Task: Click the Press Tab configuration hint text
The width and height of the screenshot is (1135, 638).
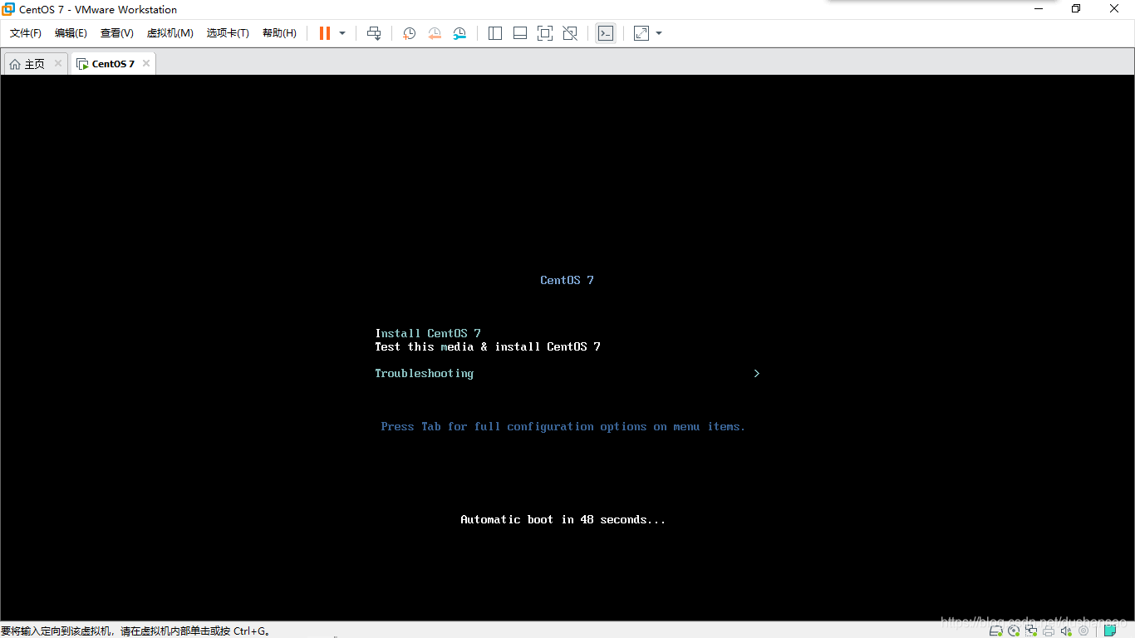Action: click(x=563, y=426)
